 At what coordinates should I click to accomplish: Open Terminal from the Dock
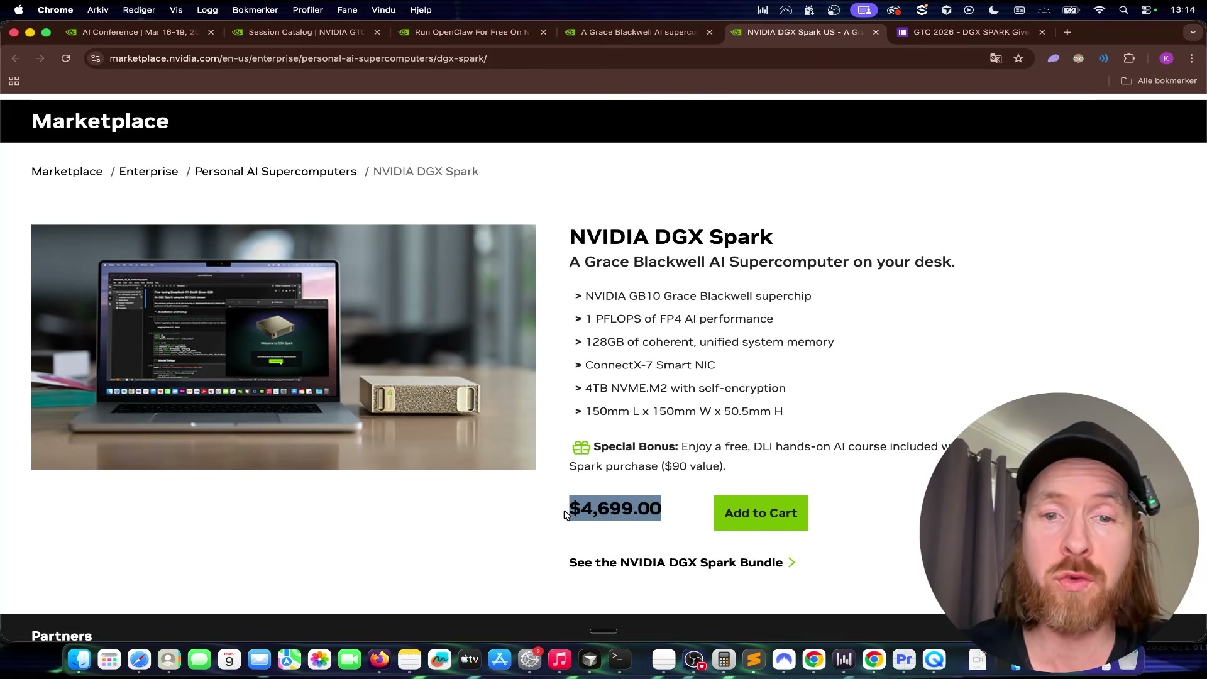[620, 660]
